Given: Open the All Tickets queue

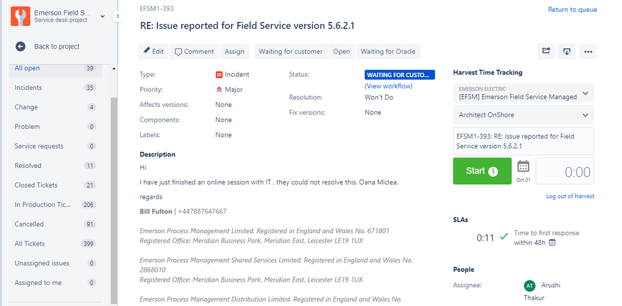Looking at the screenshot, I should coord(55,243).
